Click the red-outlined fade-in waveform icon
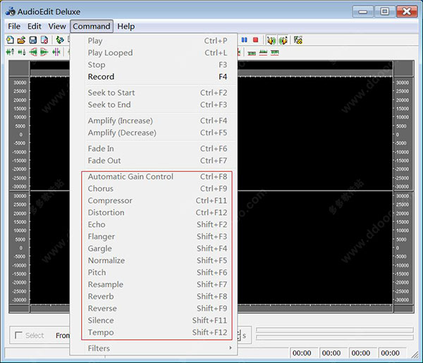 (x=33, y=51)
